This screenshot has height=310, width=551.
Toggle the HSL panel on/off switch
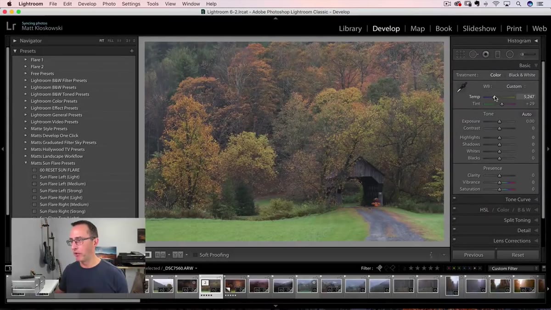coord(454,208)
